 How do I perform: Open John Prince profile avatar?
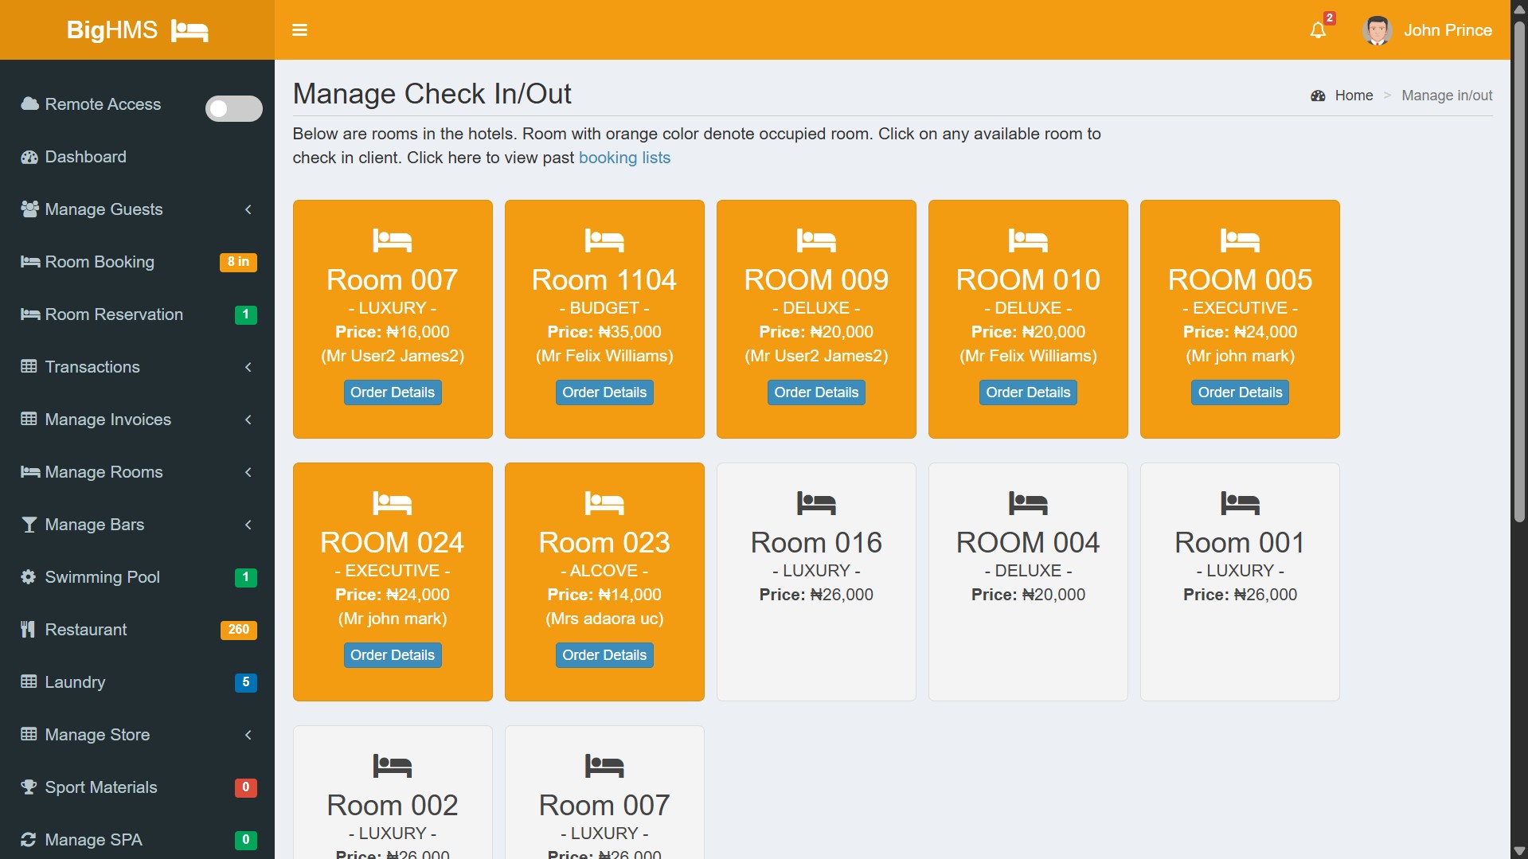[1376, 29]
